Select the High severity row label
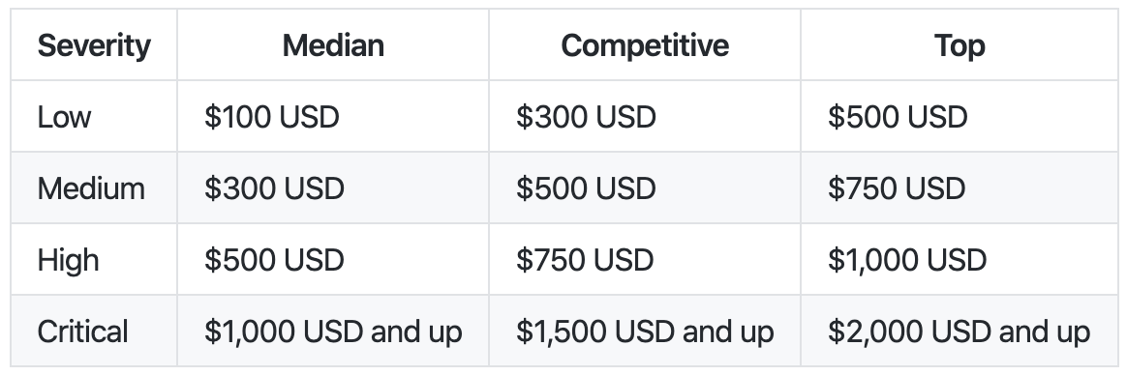This screenshot has width=1127, height=375. 69,260
